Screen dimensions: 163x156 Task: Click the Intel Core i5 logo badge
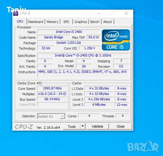[x=116, y=40]
